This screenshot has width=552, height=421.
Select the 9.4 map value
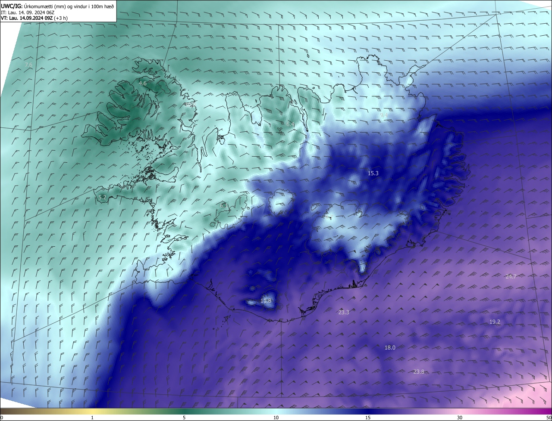pos(384,115)
